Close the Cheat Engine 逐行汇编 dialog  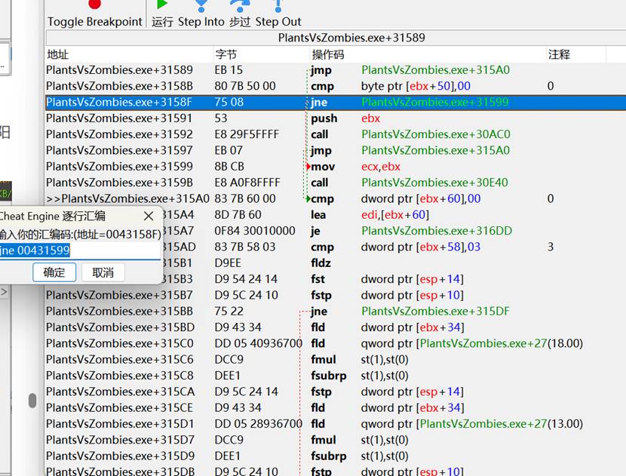click(149, 216)
